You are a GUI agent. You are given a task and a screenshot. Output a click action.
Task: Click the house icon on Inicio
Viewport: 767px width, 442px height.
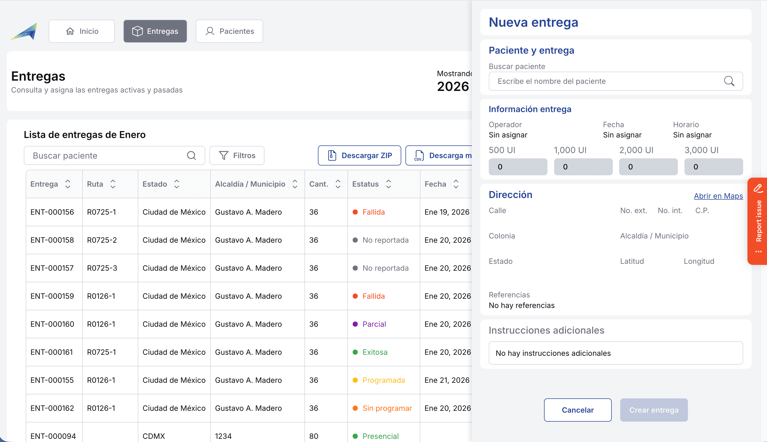pyautogui.click(x=70, y=31)
